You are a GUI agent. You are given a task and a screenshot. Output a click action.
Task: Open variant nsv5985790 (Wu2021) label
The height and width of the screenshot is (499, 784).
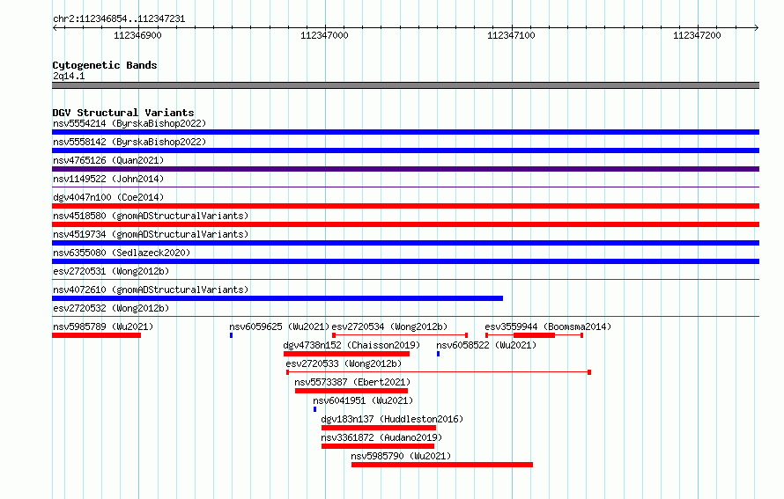pyautogui.click(x=401, y=456)
